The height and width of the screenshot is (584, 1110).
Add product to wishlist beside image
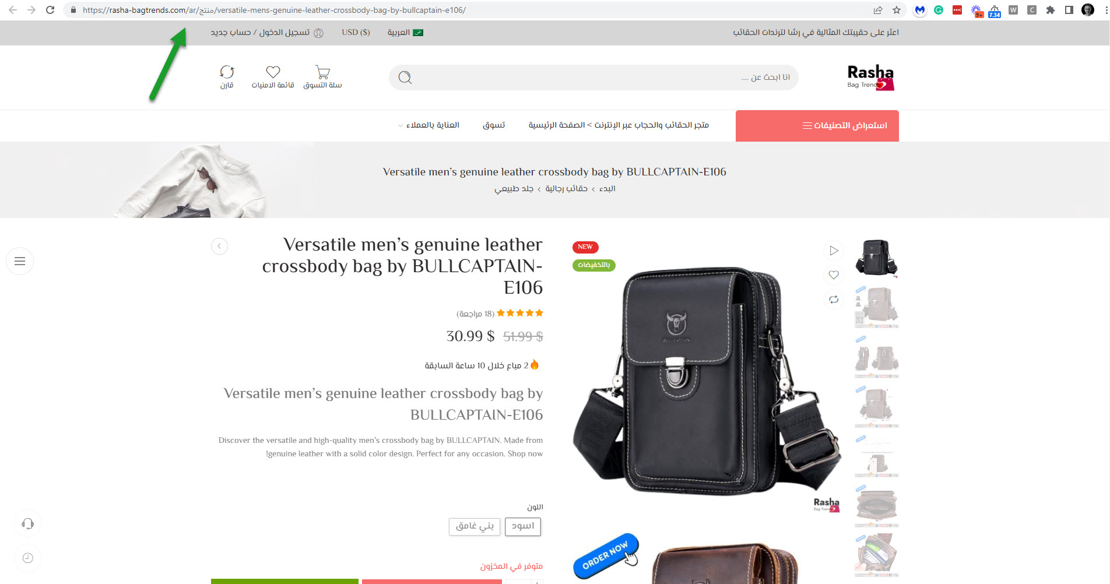point(834,275)
